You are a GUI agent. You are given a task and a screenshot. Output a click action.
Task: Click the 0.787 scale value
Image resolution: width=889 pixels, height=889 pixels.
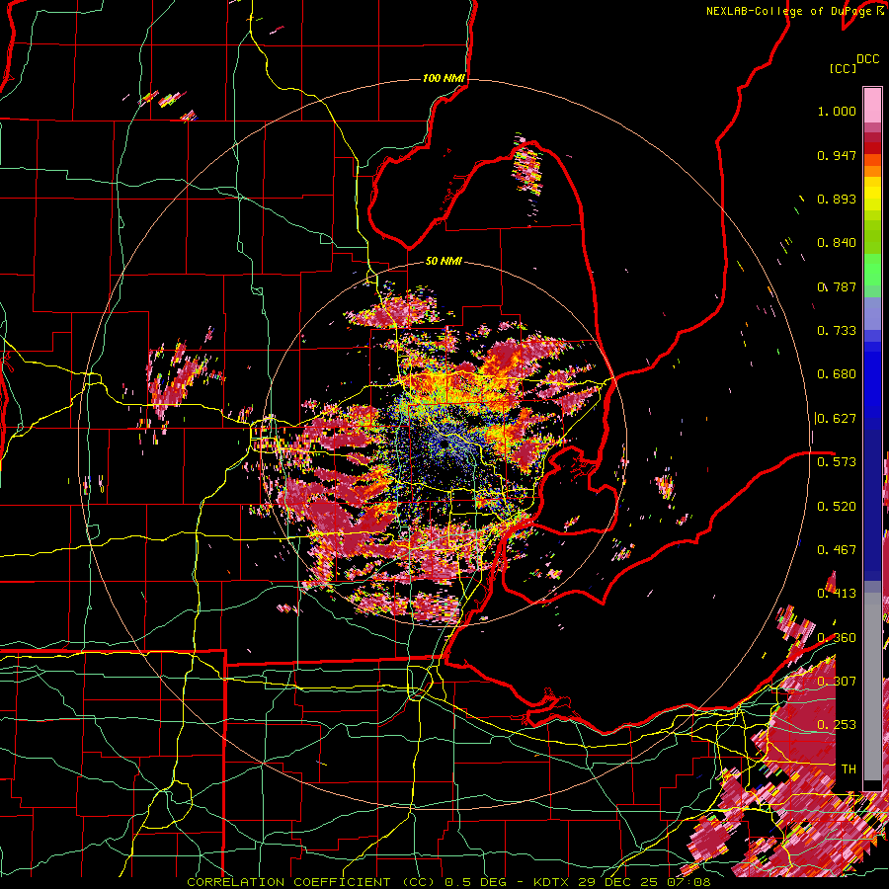(837, 286)
